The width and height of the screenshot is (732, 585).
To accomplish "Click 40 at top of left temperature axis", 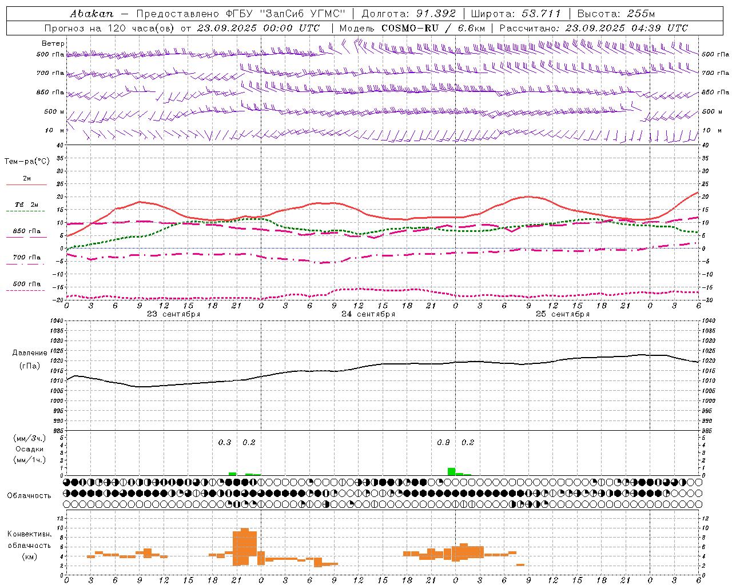I will tap(59, 145).
